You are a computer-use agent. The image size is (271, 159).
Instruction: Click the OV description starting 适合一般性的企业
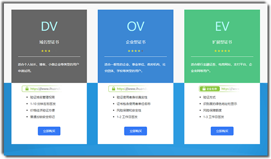pos(135,67)
